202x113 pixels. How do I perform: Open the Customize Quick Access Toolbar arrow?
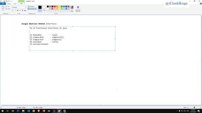[11, 1]
